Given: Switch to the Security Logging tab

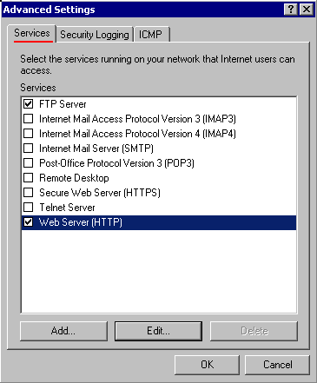Looking at the screenshot, I should [95, 35].
